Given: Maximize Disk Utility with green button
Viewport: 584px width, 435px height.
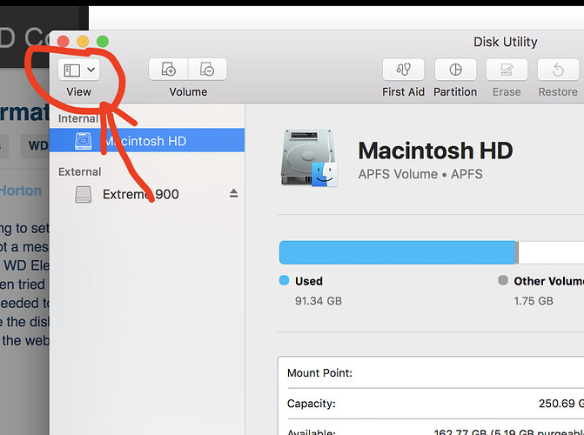Looking at the screenshot, I should coord(103,41).
